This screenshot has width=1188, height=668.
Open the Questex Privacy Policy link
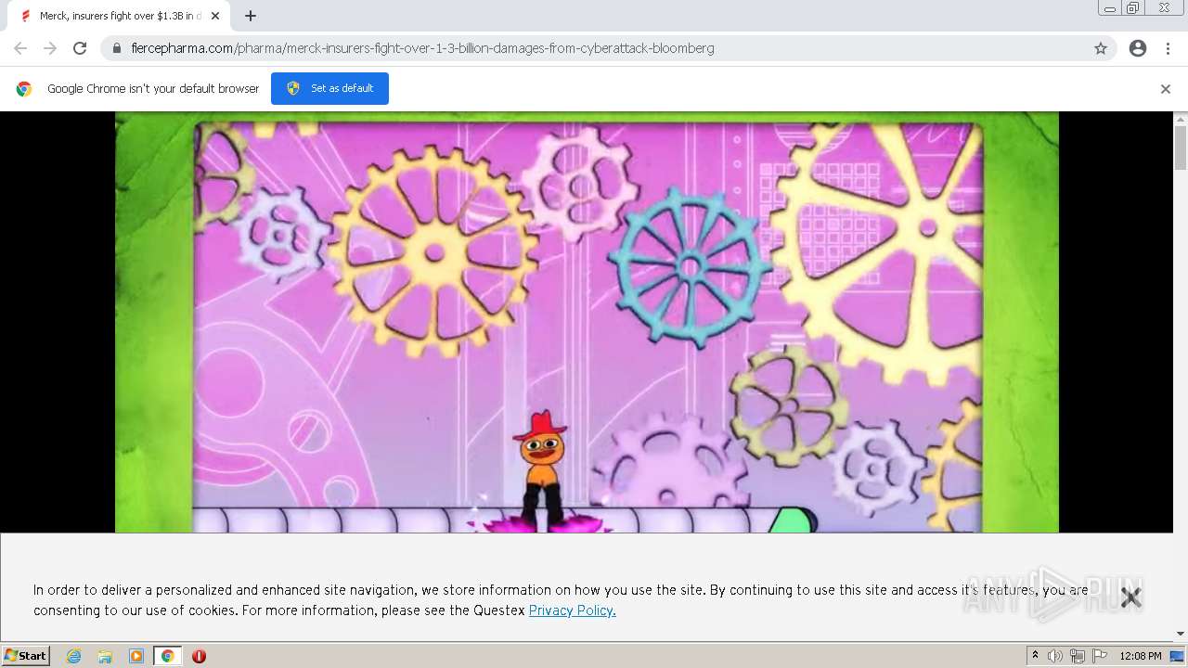[572, 610]
